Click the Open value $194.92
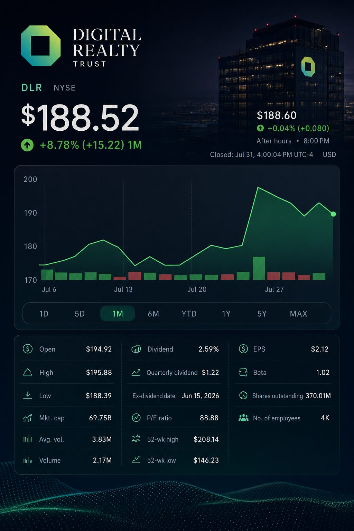 [99, 349]
